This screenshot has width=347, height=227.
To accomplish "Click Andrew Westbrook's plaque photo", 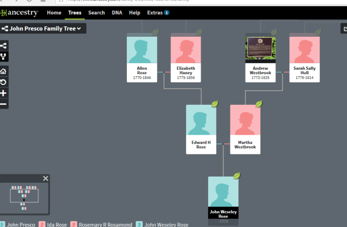I will pos(261,48).
